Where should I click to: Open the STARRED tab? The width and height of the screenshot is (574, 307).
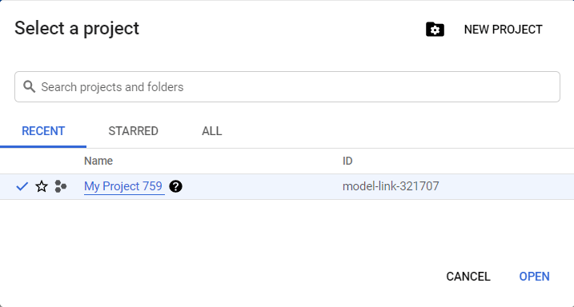click(x=133, y=131)
